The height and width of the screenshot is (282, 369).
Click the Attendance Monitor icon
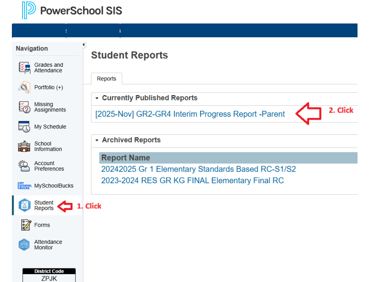point(25,245)
